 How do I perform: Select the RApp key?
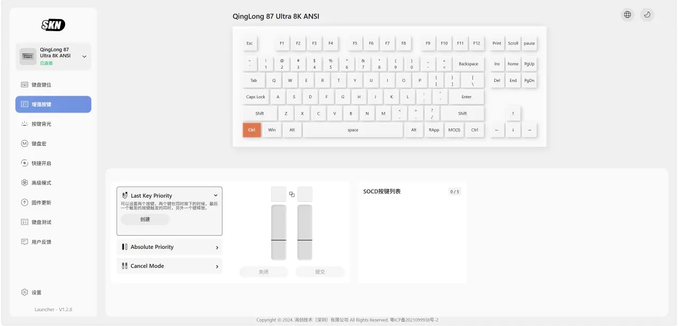point(434,129)
